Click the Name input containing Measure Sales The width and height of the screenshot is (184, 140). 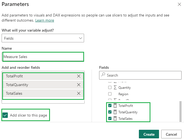(43, 57)
